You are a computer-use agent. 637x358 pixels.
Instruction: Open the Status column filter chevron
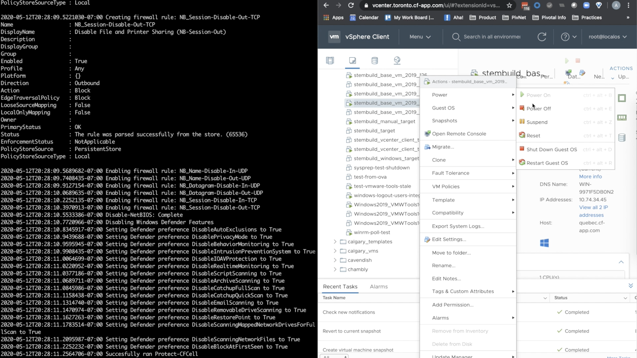tap(625, 298)
